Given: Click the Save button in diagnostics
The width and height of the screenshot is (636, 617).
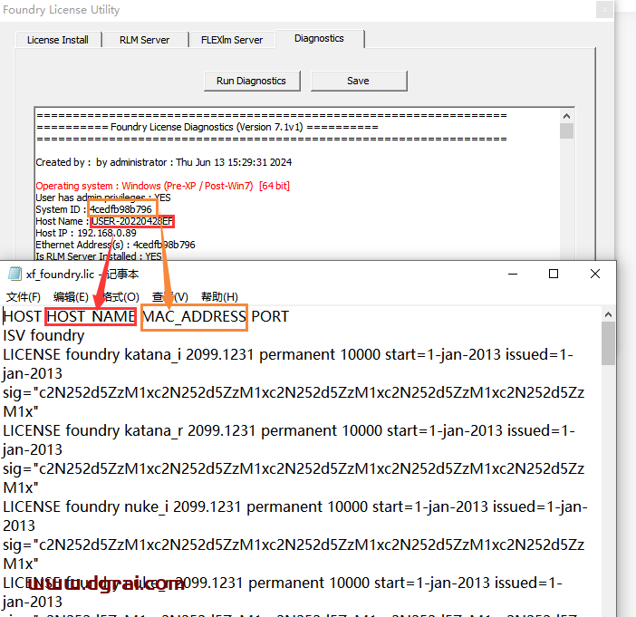Looking at the screenshot, I should coord(359,81).
